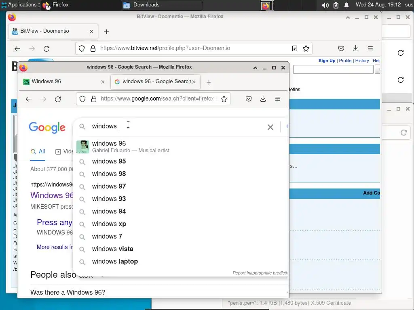Select the BitView - Doomentio tab
This screenshot has height=310, width=414.
53,31
